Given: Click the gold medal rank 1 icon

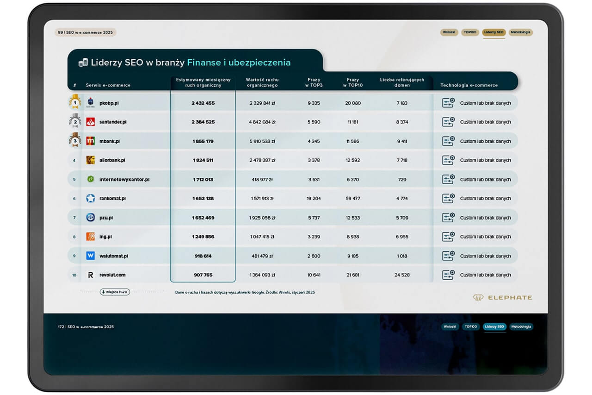Looking at the screenshot, I should coord(75,102).
